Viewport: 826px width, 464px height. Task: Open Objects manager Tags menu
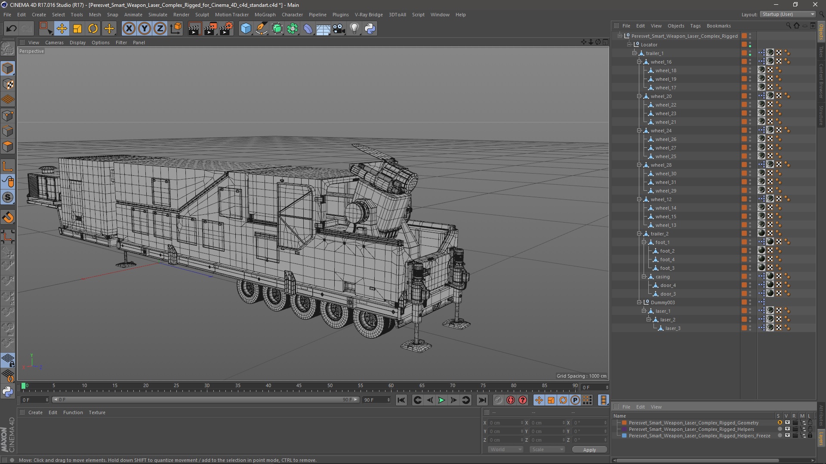[x=695, y=26]
